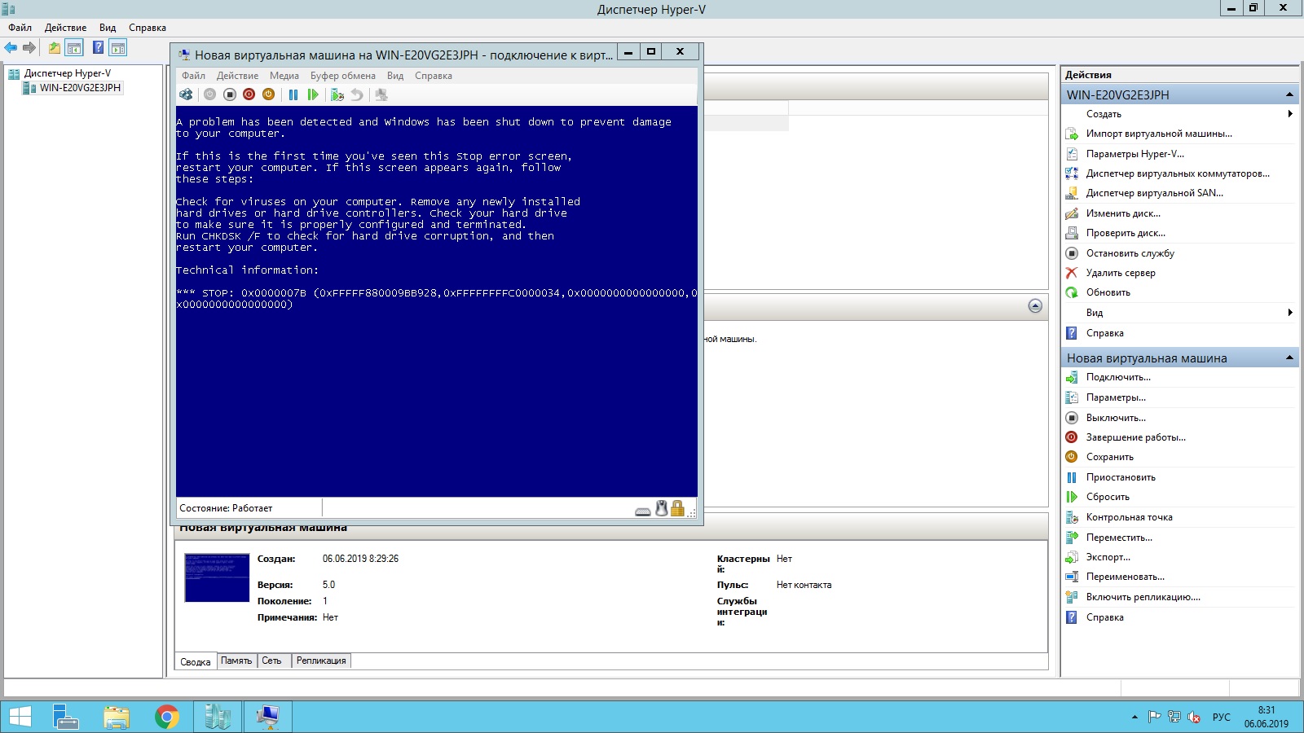1304x733 pixels.
Task: Click Обновить action in Actions pane
Action: [1108, 292]
